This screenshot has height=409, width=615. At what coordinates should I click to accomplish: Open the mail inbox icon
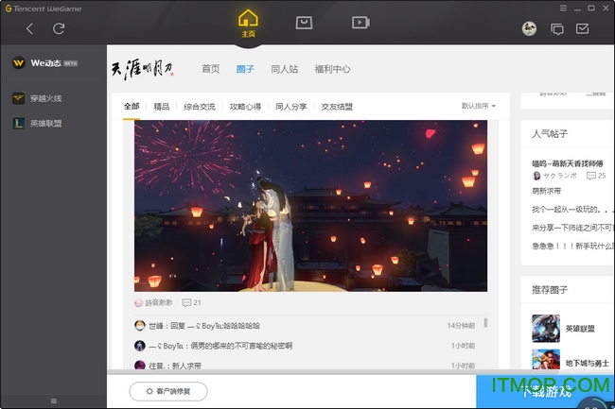coord(583,28)
